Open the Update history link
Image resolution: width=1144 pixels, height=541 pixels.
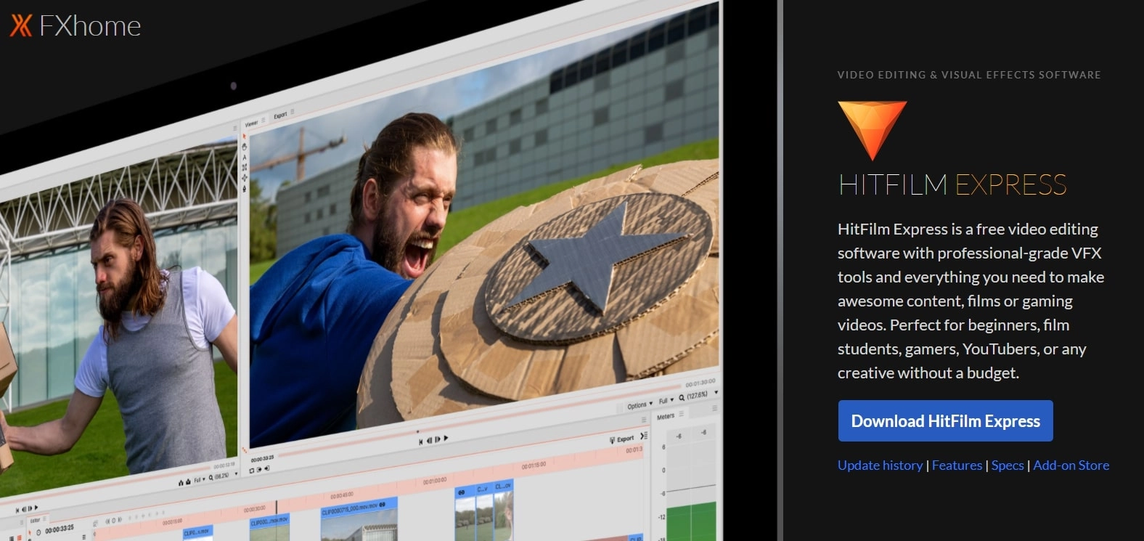tap(880, 465)
